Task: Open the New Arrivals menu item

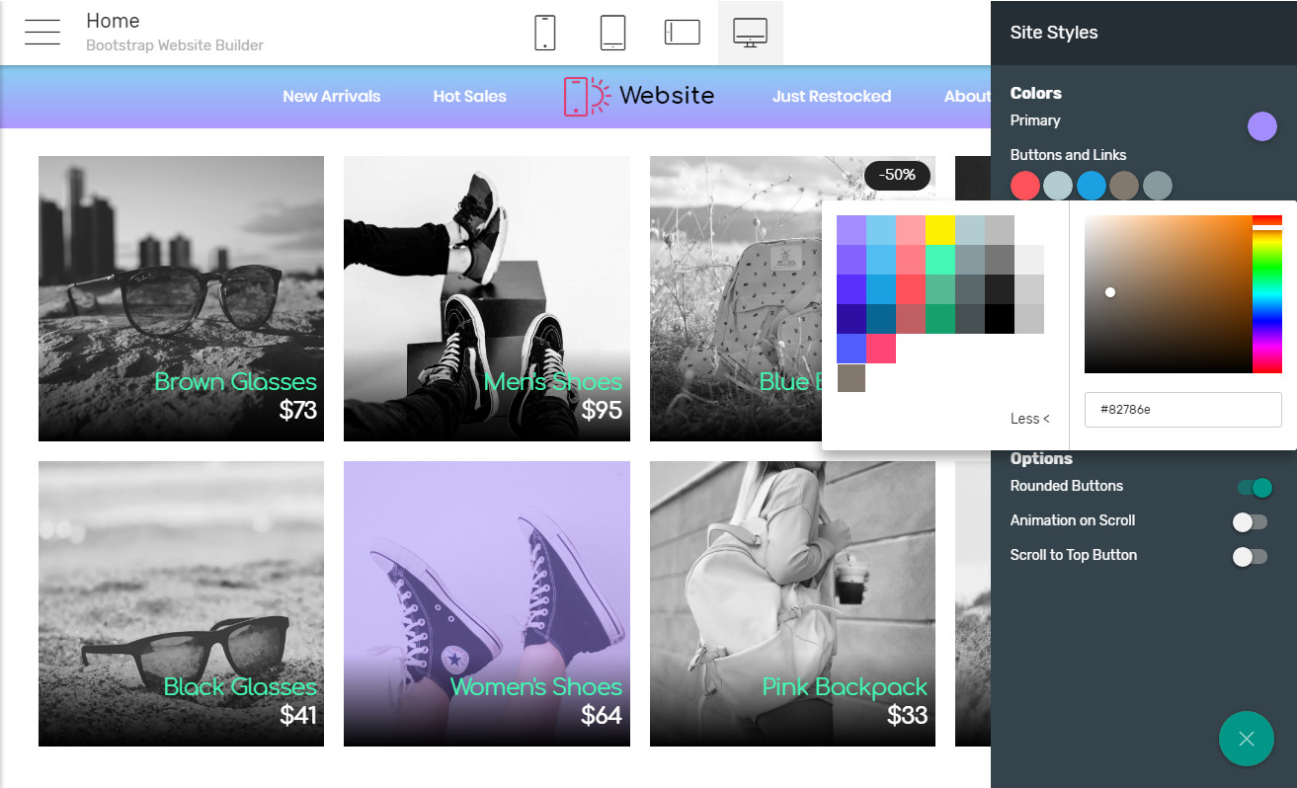Action: (x=331, y=97)
